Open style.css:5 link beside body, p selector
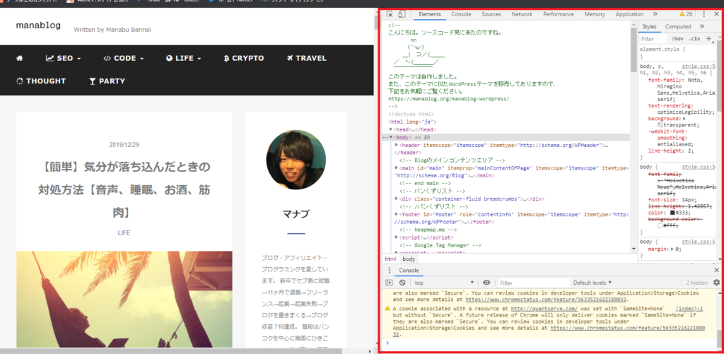The image size is (724, 354). point(699,66)
